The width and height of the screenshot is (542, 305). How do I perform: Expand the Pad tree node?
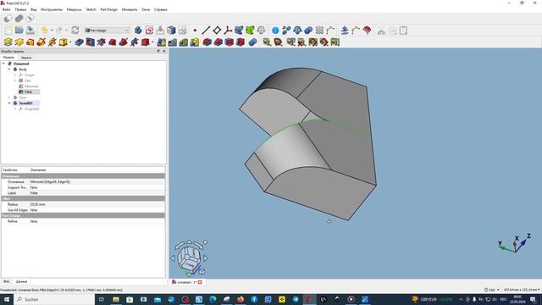coord(15,80)
